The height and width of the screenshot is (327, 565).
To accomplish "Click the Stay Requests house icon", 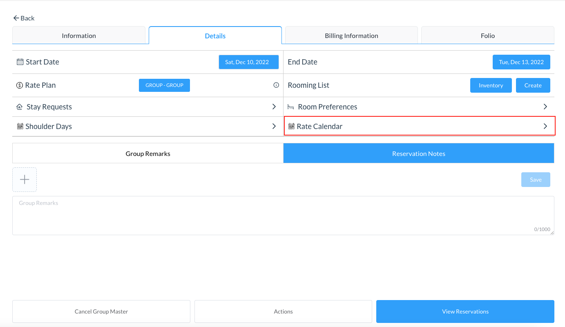I will (20, 107).
